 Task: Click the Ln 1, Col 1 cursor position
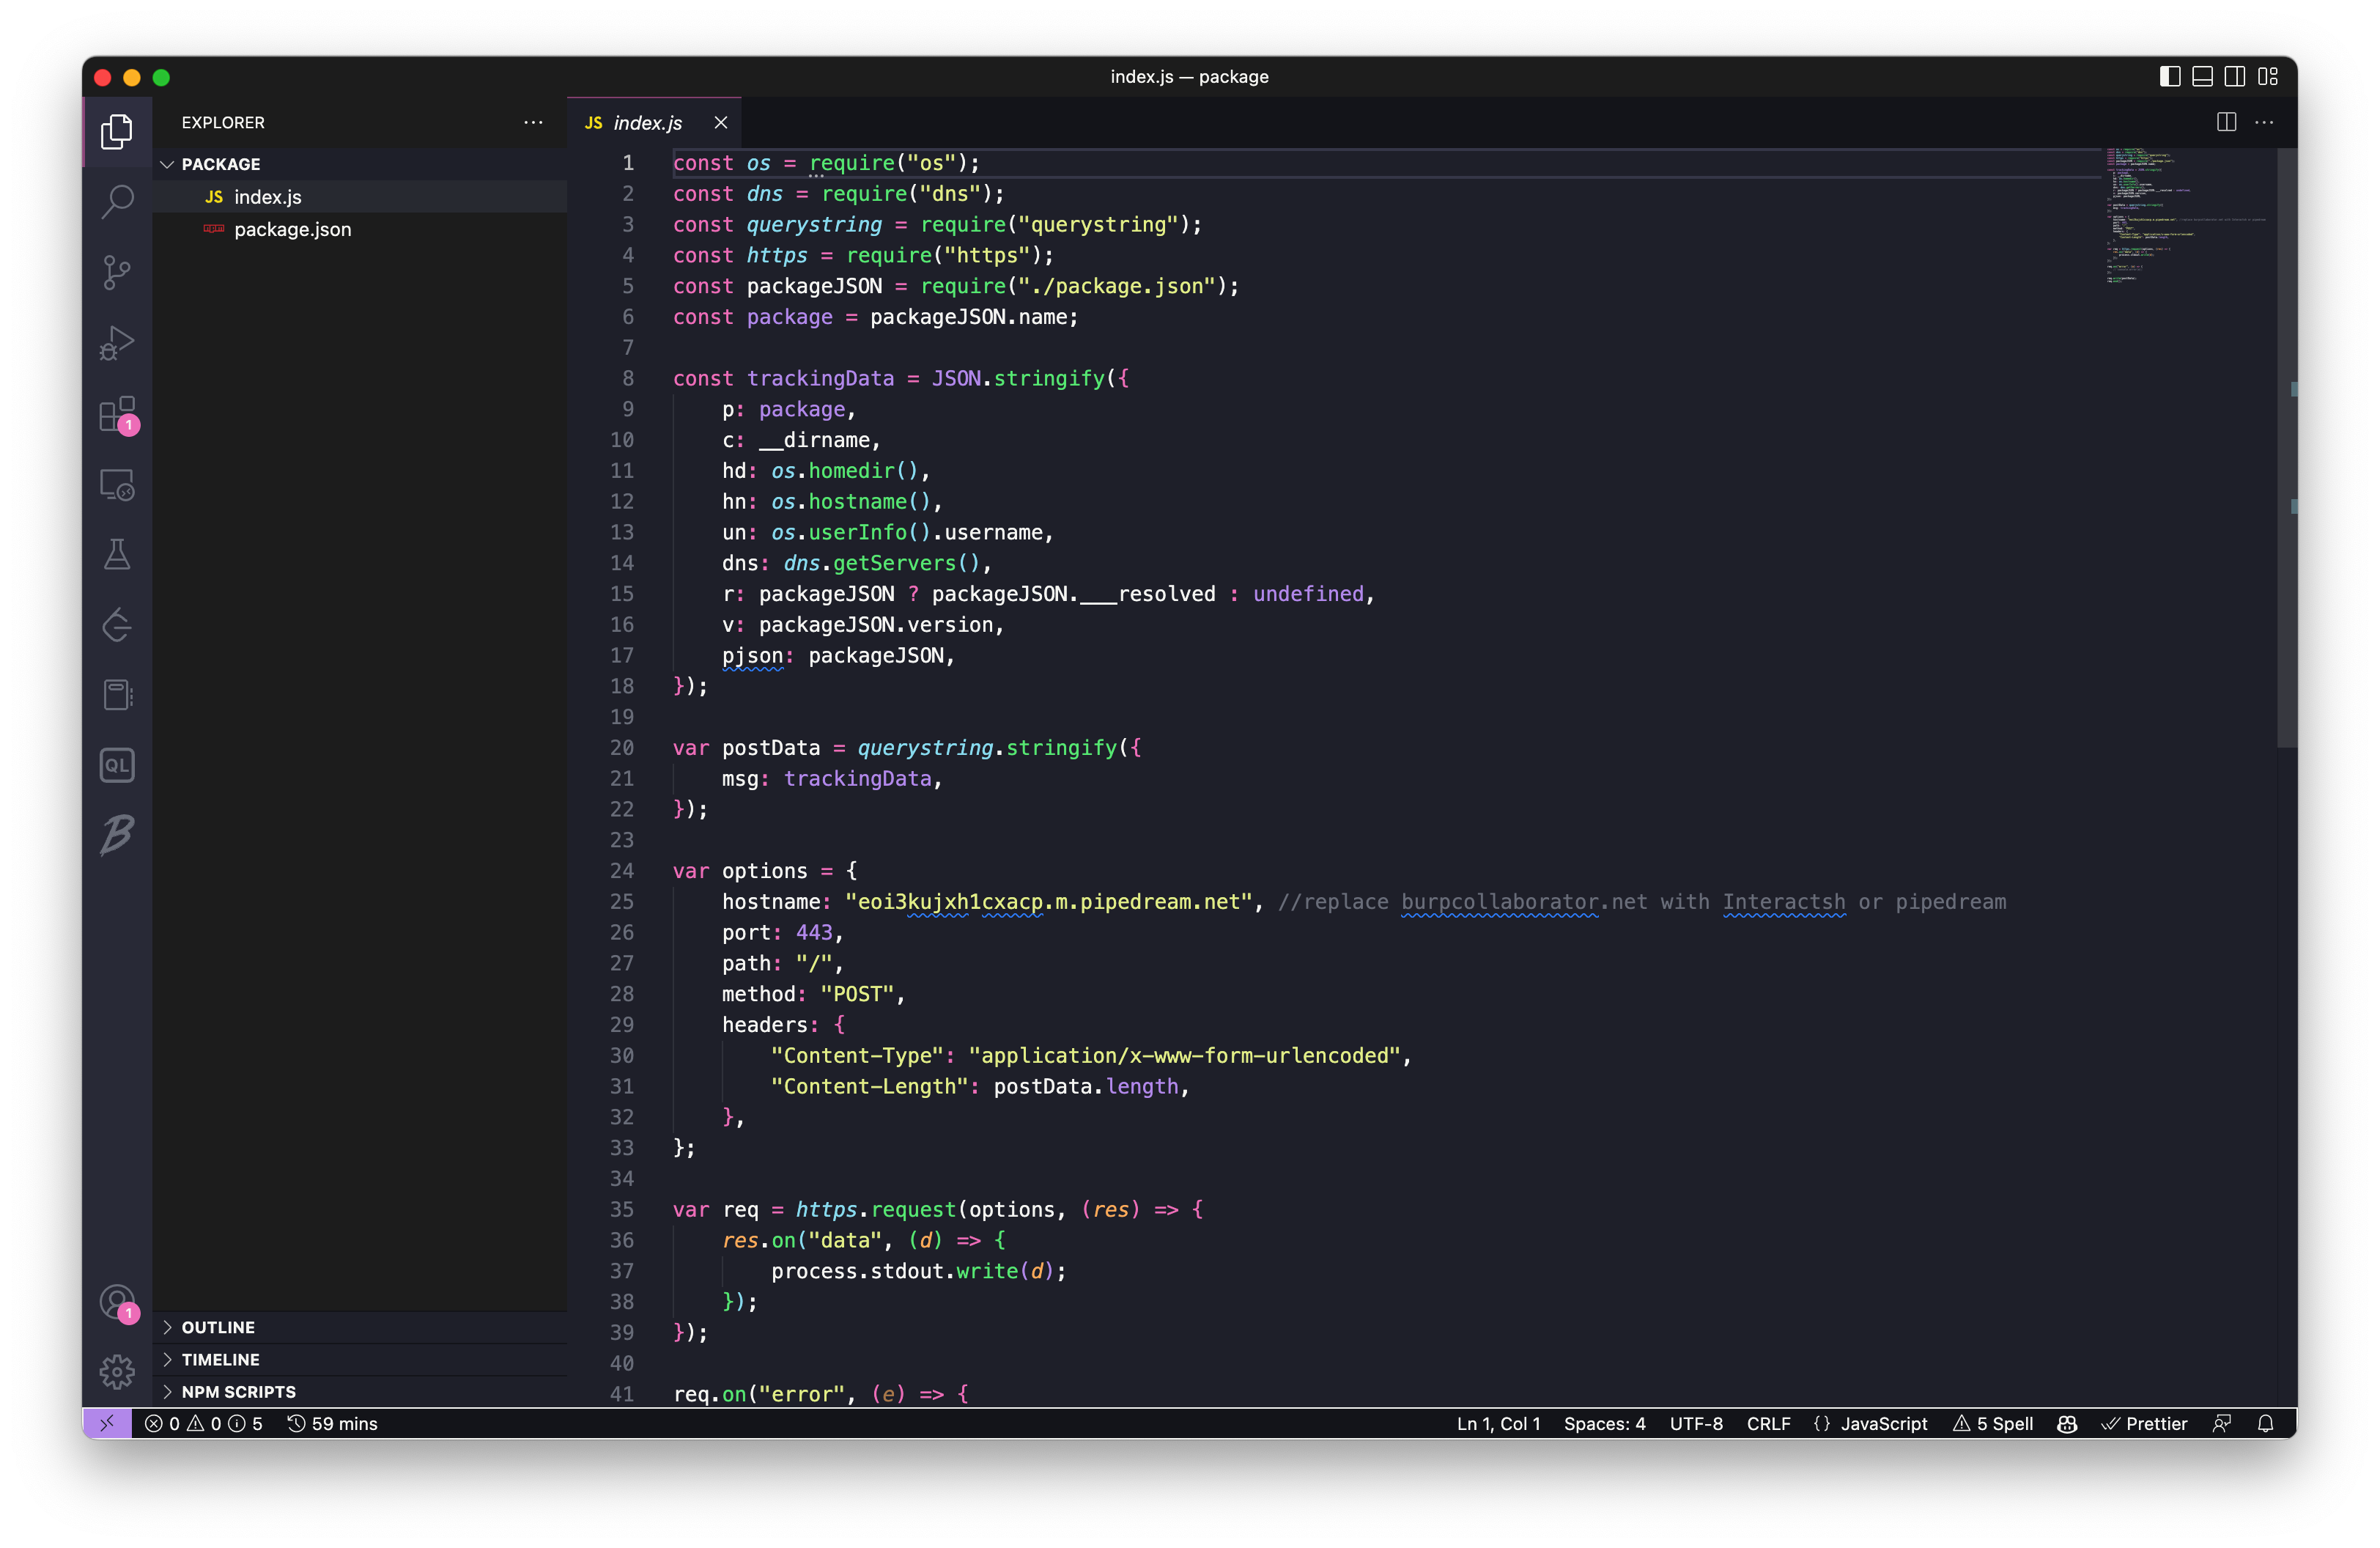click(x=1498, y=1423)
